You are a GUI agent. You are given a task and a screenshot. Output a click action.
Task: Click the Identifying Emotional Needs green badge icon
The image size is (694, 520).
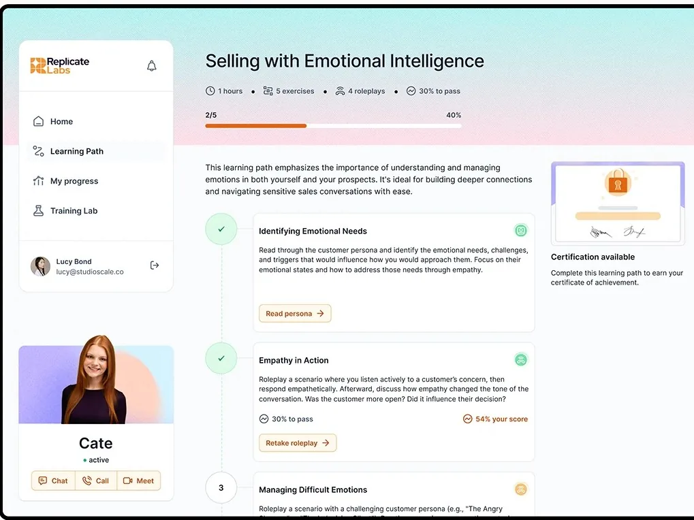[x=521, y=230]
